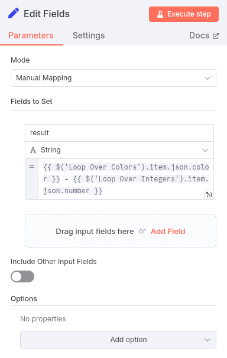
Task: Open the Add option dropdown
Action: point(118,340)
